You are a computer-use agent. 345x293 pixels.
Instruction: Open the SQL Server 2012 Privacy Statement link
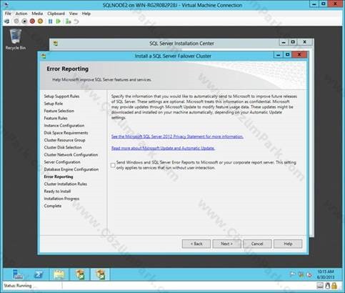177,136
